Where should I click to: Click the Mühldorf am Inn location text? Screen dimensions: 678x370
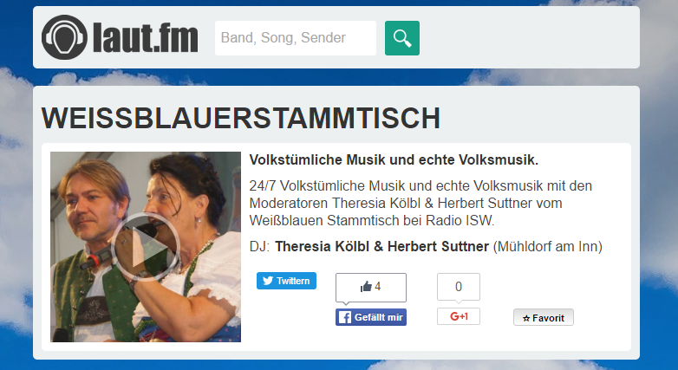547,246
